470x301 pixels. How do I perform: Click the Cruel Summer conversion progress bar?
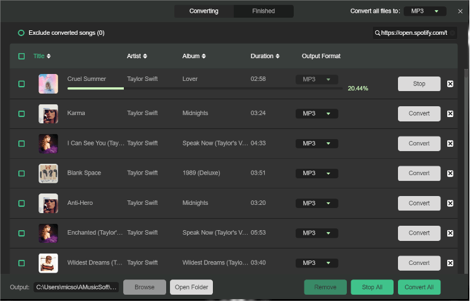pyautogui.click(x=205, y=89)
